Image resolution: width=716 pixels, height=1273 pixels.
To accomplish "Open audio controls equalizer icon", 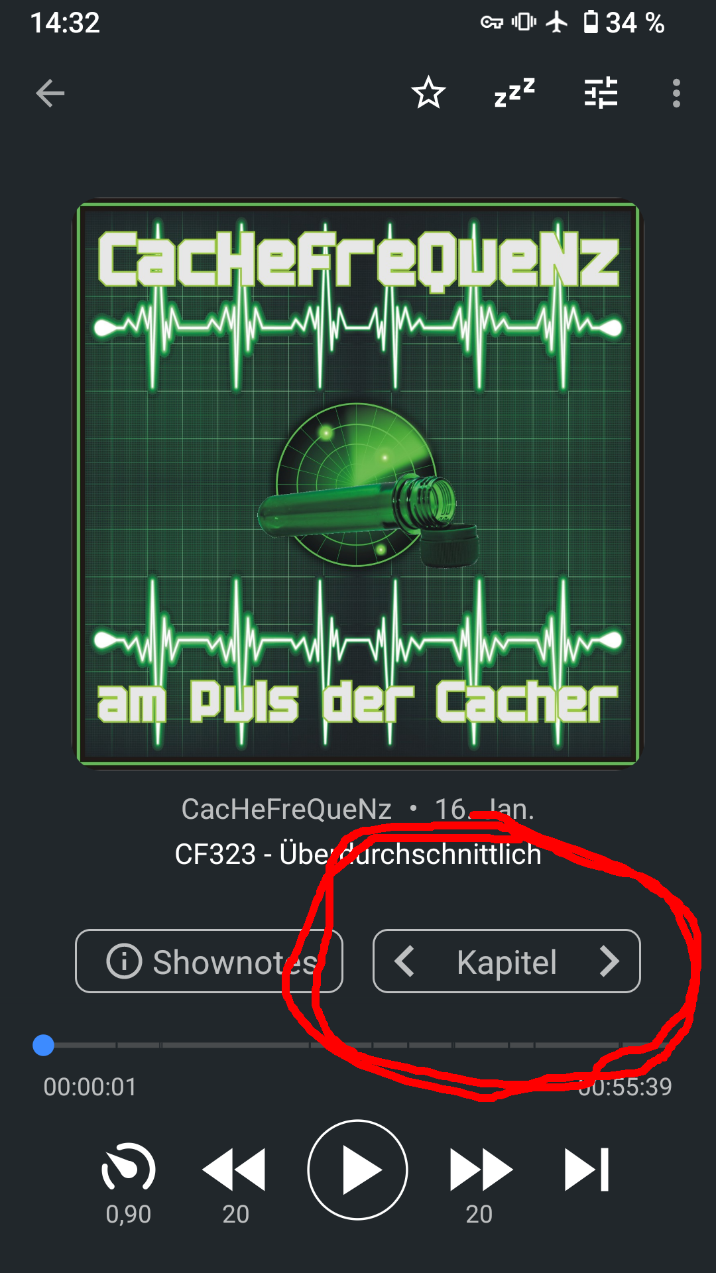I will tap(601, 93).
